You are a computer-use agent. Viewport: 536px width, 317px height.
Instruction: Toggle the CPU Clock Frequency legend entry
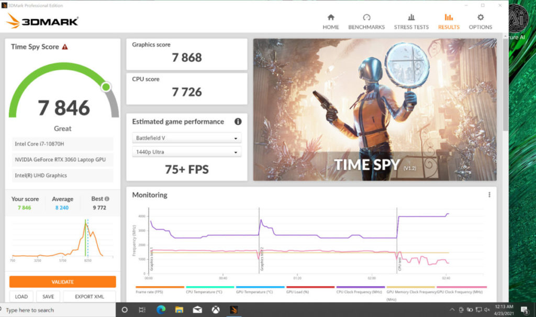pos(360,290)
